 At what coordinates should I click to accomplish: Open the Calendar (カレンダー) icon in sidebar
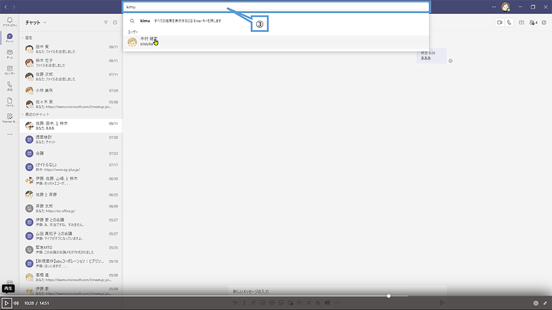click(9, 69)
